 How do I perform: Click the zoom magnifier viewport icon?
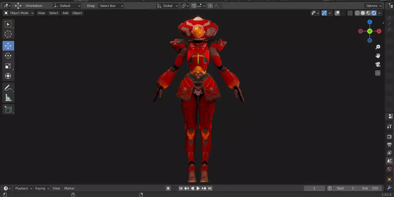[x=378, y=47]
